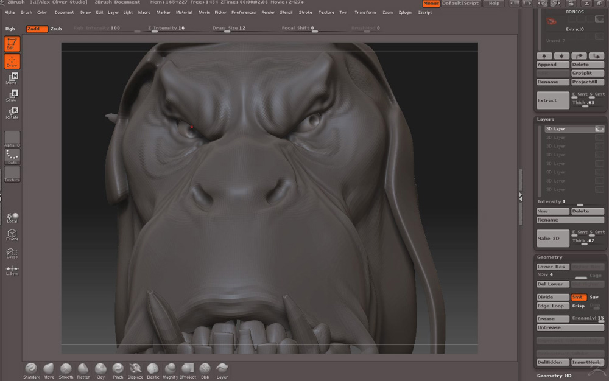This screenshot has width=609, height=381.
Task: Select the Draw mode tool
Action: (x=12, y=61)
